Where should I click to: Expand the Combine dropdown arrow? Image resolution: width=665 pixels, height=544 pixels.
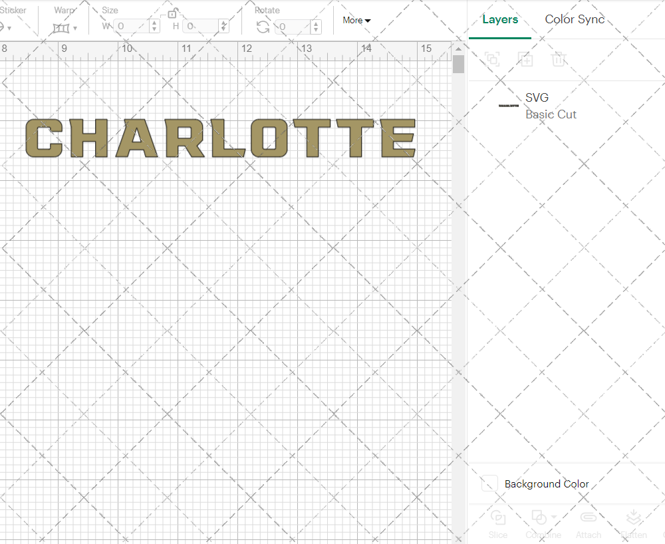click(x=554, y=517)
